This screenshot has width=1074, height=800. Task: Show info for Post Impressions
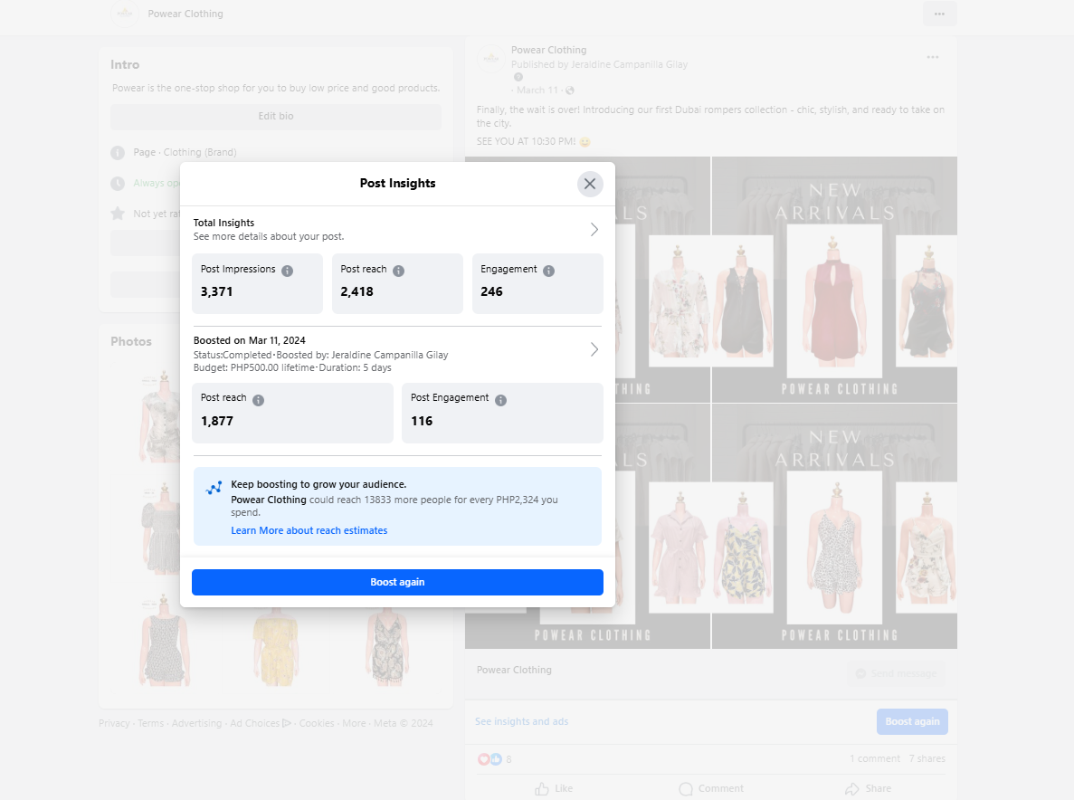click(x=287, y=271)
